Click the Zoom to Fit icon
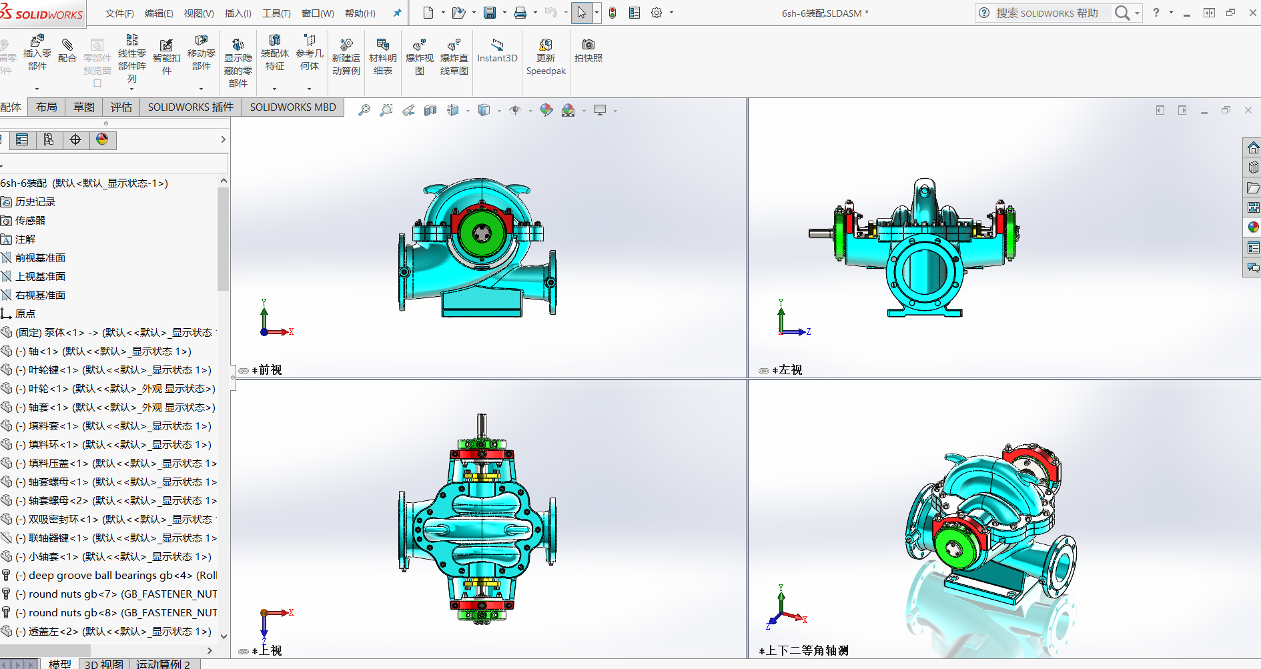Image resolution: width=1261 pixels, height=669 pixels. click(x=364, y=110)
